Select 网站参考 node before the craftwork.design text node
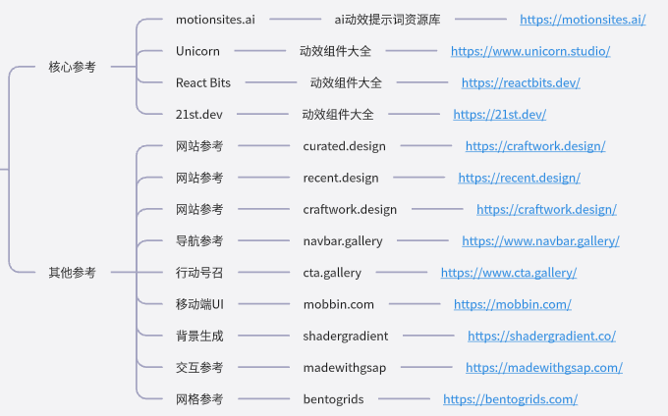The height and width of the screenshot is (416, 668). pos(199,209)
